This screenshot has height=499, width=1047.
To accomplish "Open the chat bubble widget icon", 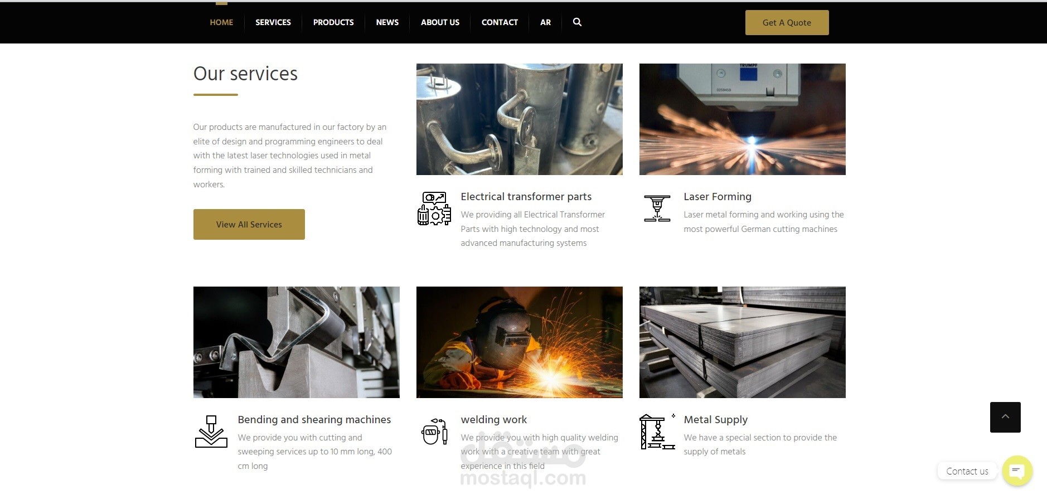I will pyautogui.click(x=1017, y=471).
